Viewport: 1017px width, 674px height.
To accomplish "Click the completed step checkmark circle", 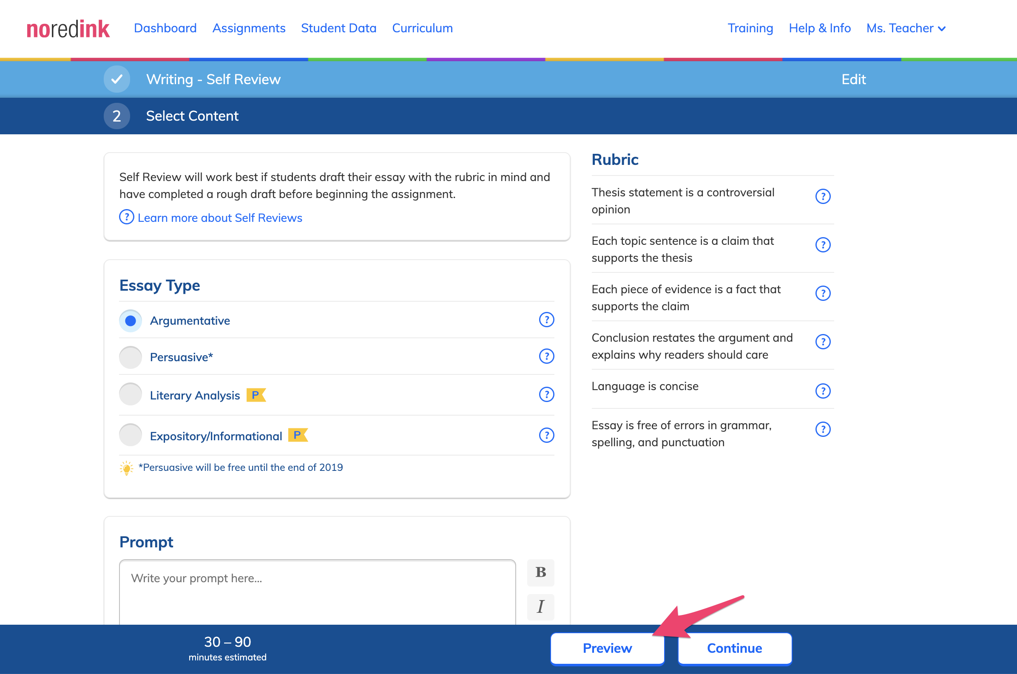I will (x=117, y=79).
